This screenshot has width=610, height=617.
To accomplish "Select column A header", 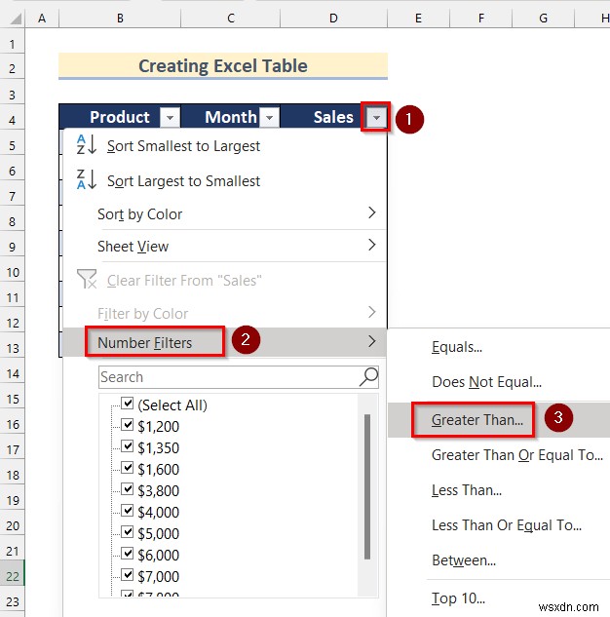I will 42,19.
